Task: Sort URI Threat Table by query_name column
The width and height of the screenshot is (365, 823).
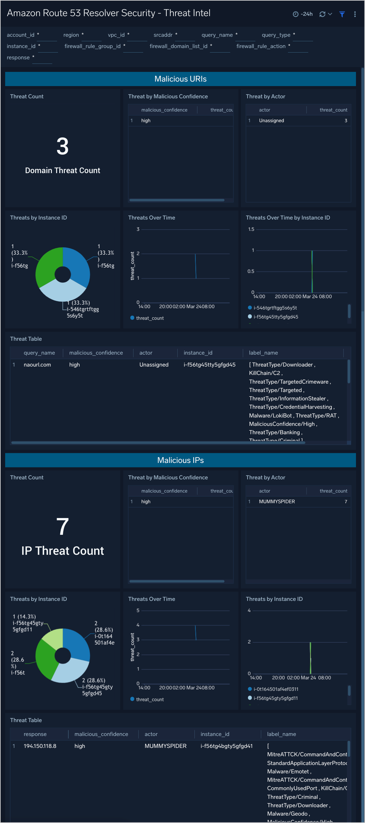Action: [39, 353]
